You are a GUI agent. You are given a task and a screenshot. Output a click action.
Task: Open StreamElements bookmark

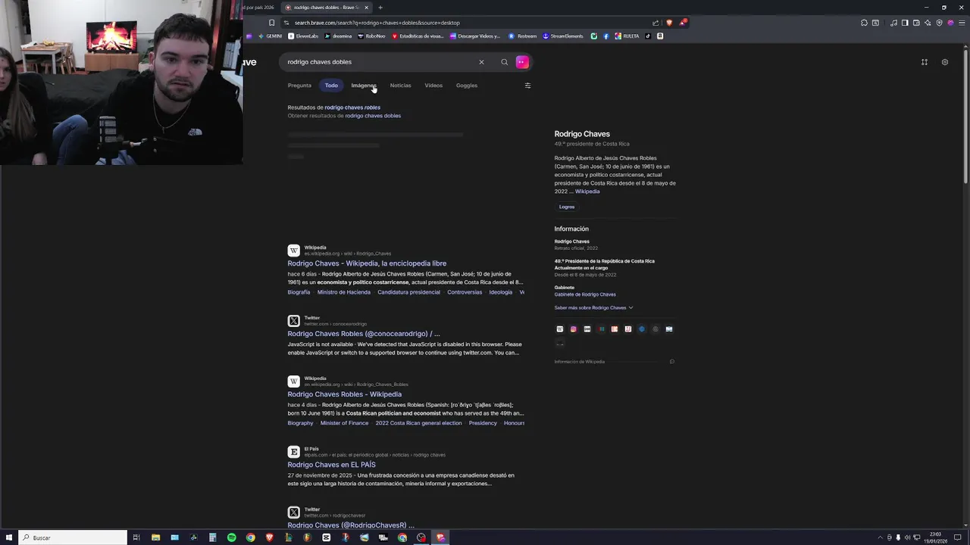(563, 36)
